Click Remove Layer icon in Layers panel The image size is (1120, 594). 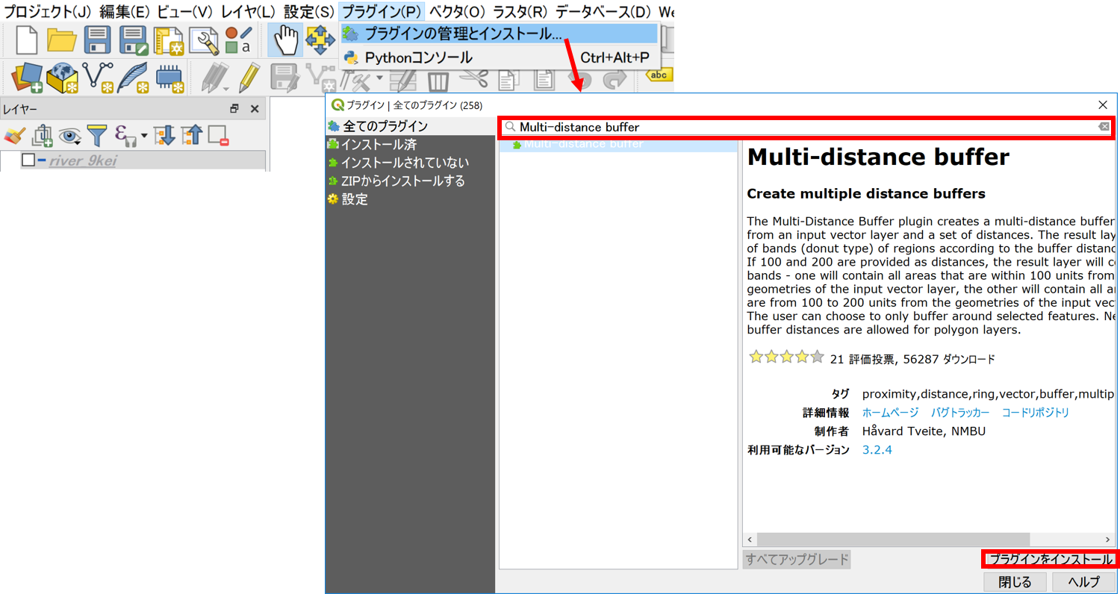(x=218, y=136)
